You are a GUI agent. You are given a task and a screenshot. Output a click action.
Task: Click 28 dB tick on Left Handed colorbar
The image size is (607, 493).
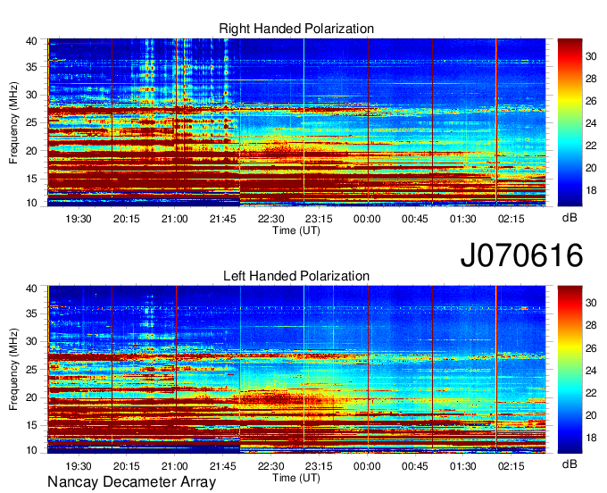591,325
